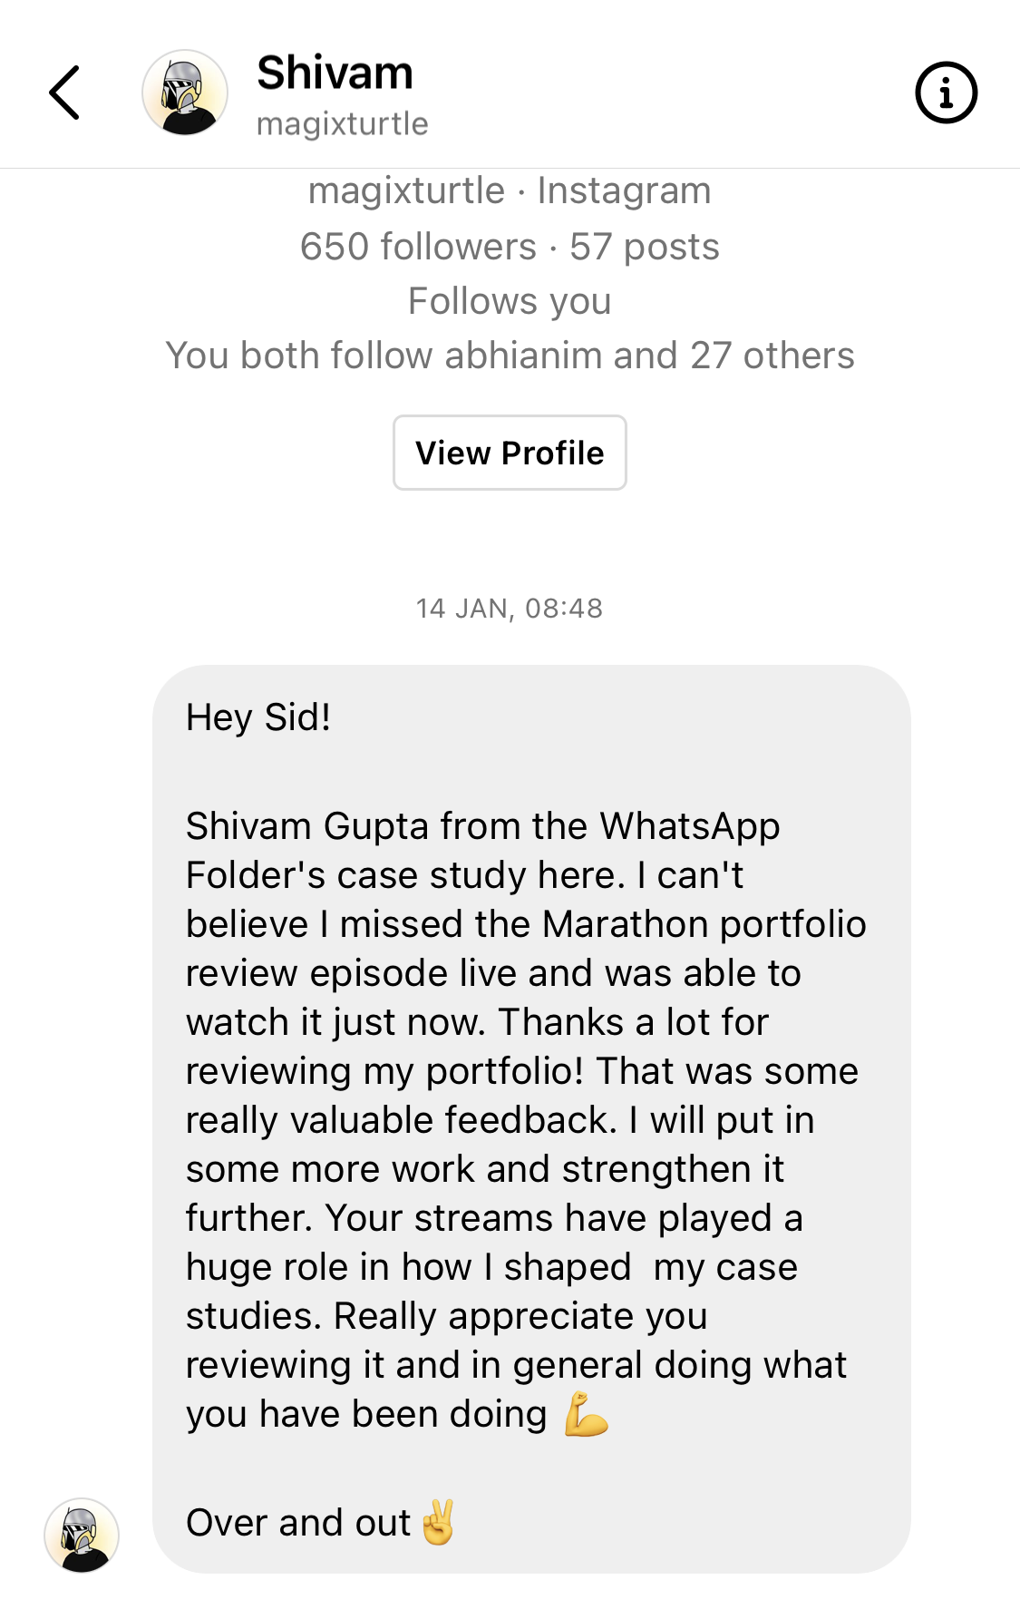Screen dimensions: 1020x1609
Task: Tap Shivam's profile picture in the header
Action: 185,93
